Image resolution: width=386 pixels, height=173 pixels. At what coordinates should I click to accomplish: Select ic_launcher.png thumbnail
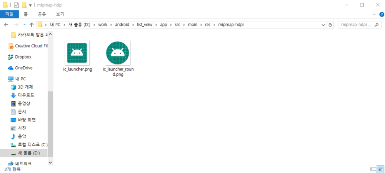coord(77,53)
